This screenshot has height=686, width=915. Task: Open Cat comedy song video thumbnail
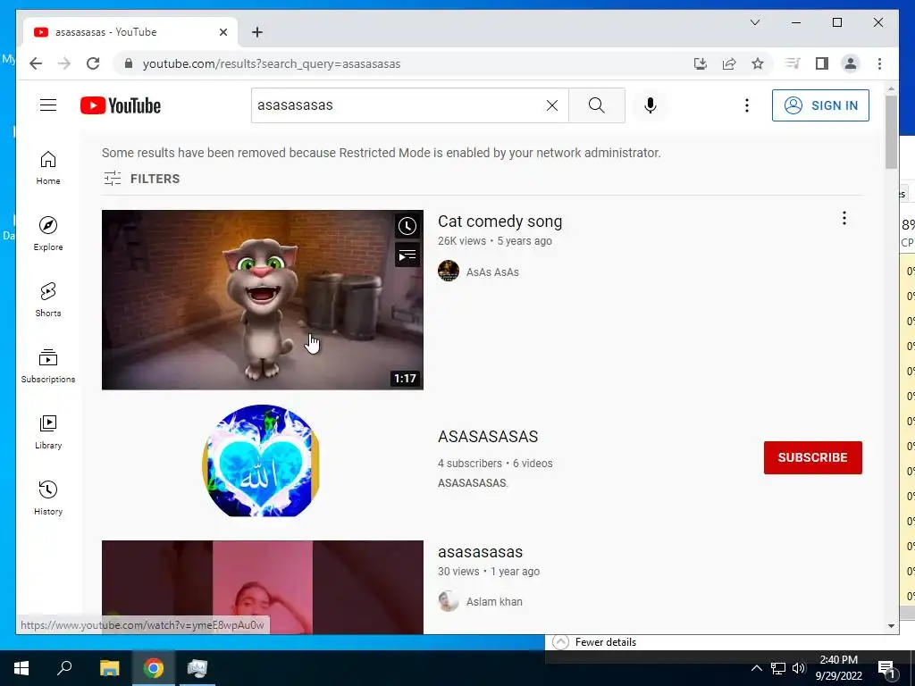coord(262,300)
